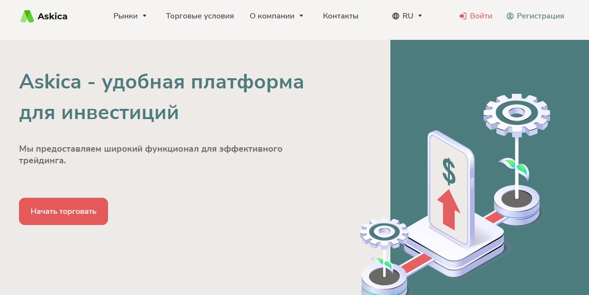Expand the language selector arrow
Screen dimensions: 589x295
click(420, 16)
